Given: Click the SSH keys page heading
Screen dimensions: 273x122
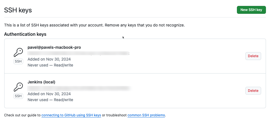Looking at the screenshot, I should point(18,10).
